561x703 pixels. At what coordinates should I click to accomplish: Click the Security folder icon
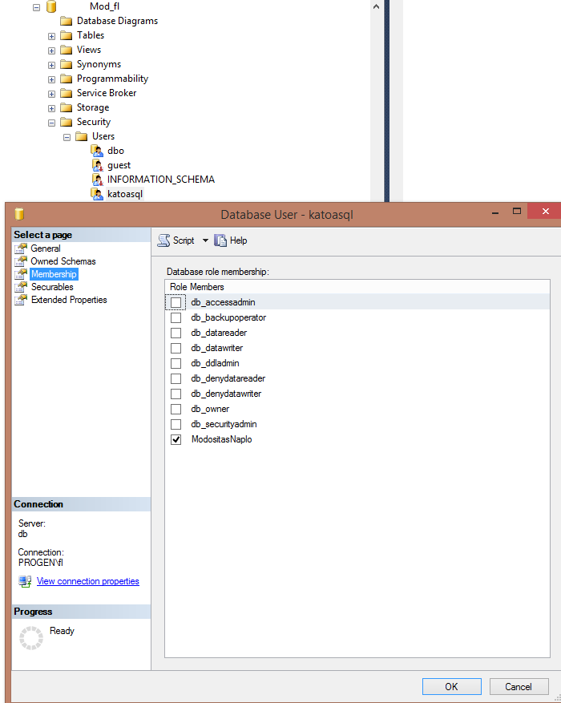click(x=67, y=122)
